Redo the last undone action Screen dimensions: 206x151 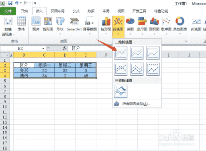(x=26, y=3)
